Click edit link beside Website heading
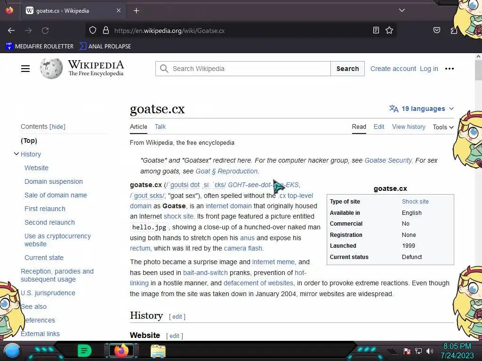The width and height of the screenshot is (482, 361). coord(174,336)
